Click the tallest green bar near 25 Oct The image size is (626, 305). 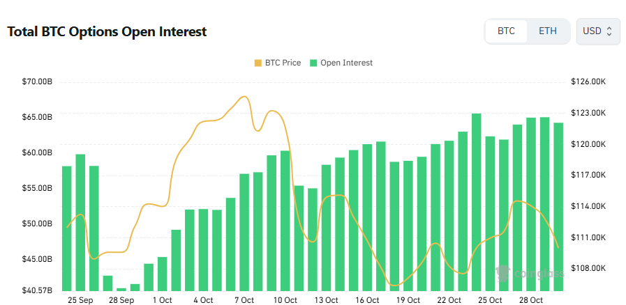[477, 202]
